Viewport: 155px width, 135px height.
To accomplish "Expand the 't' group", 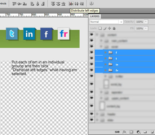I will pyautogui.click(x=106, y=59).
